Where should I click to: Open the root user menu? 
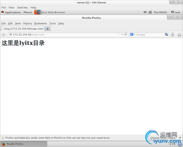[x=176, y=12]
